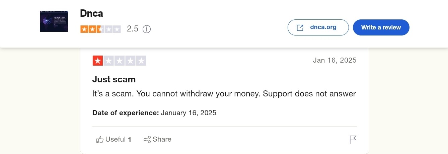Click the useful count number 1
Viewport: 448px width, 154px height.
130,140
